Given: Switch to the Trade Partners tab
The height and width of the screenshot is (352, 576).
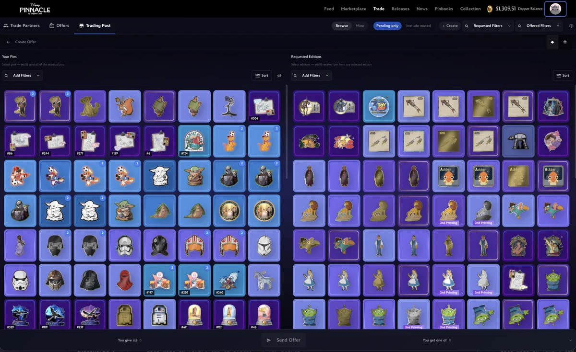Looking at the screenshot, I should click(x=21, y=26).
